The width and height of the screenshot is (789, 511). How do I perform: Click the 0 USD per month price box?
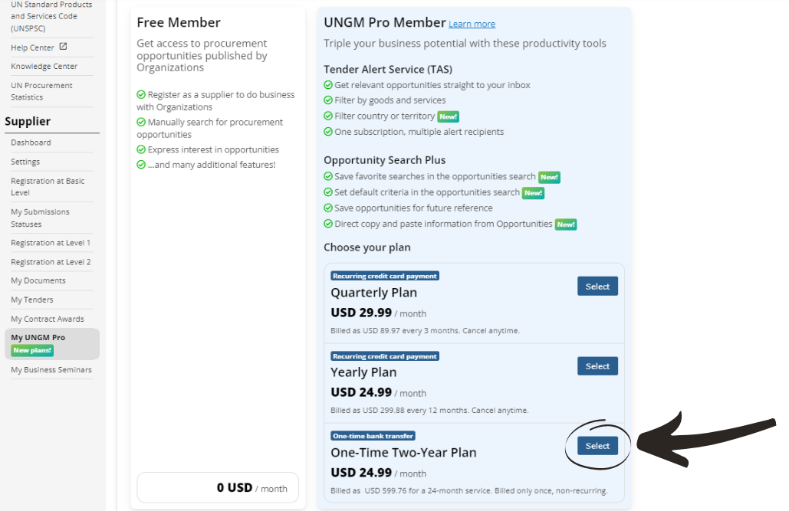tap(217, 488)
